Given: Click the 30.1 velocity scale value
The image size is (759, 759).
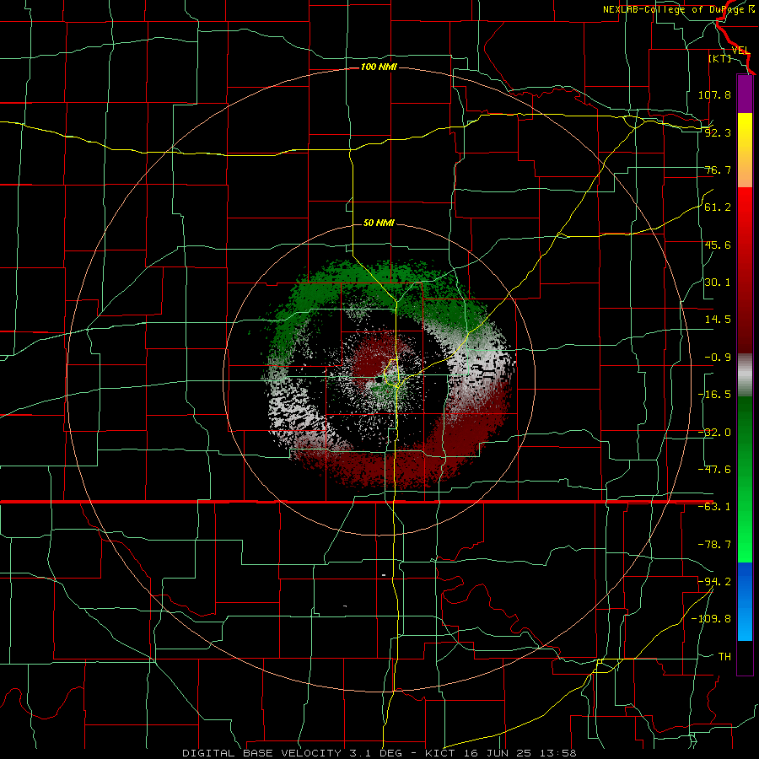Looking at the screenshot, I should click(718, 283).
